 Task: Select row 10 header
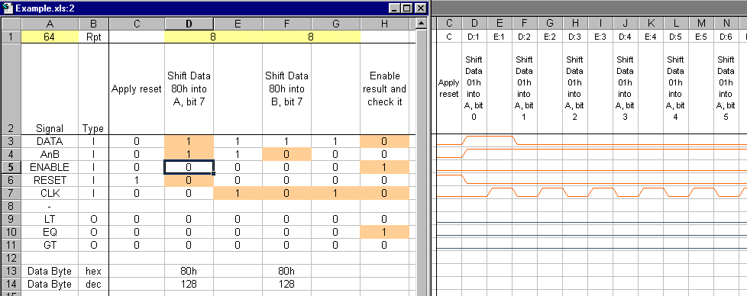click(x=11, y=232)
